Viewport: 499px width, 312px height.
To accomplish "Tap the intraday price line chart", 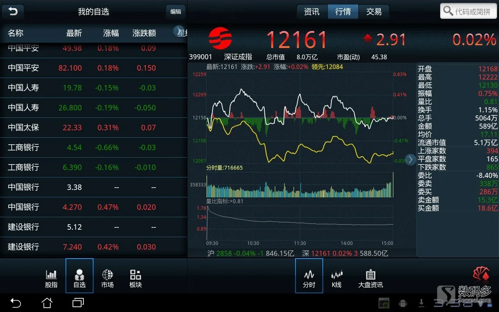I will tap(300, 117).
